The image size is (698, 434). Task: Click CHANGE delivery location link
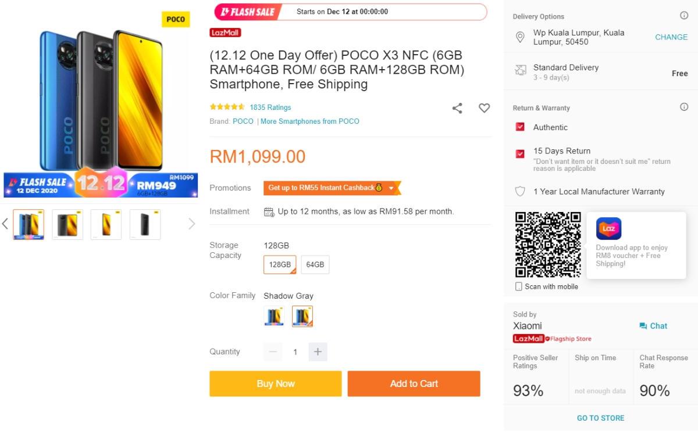pos(671,37)
